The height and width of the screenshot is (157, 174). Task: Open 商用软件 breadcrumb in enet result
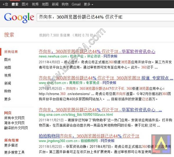pos(76,83)
